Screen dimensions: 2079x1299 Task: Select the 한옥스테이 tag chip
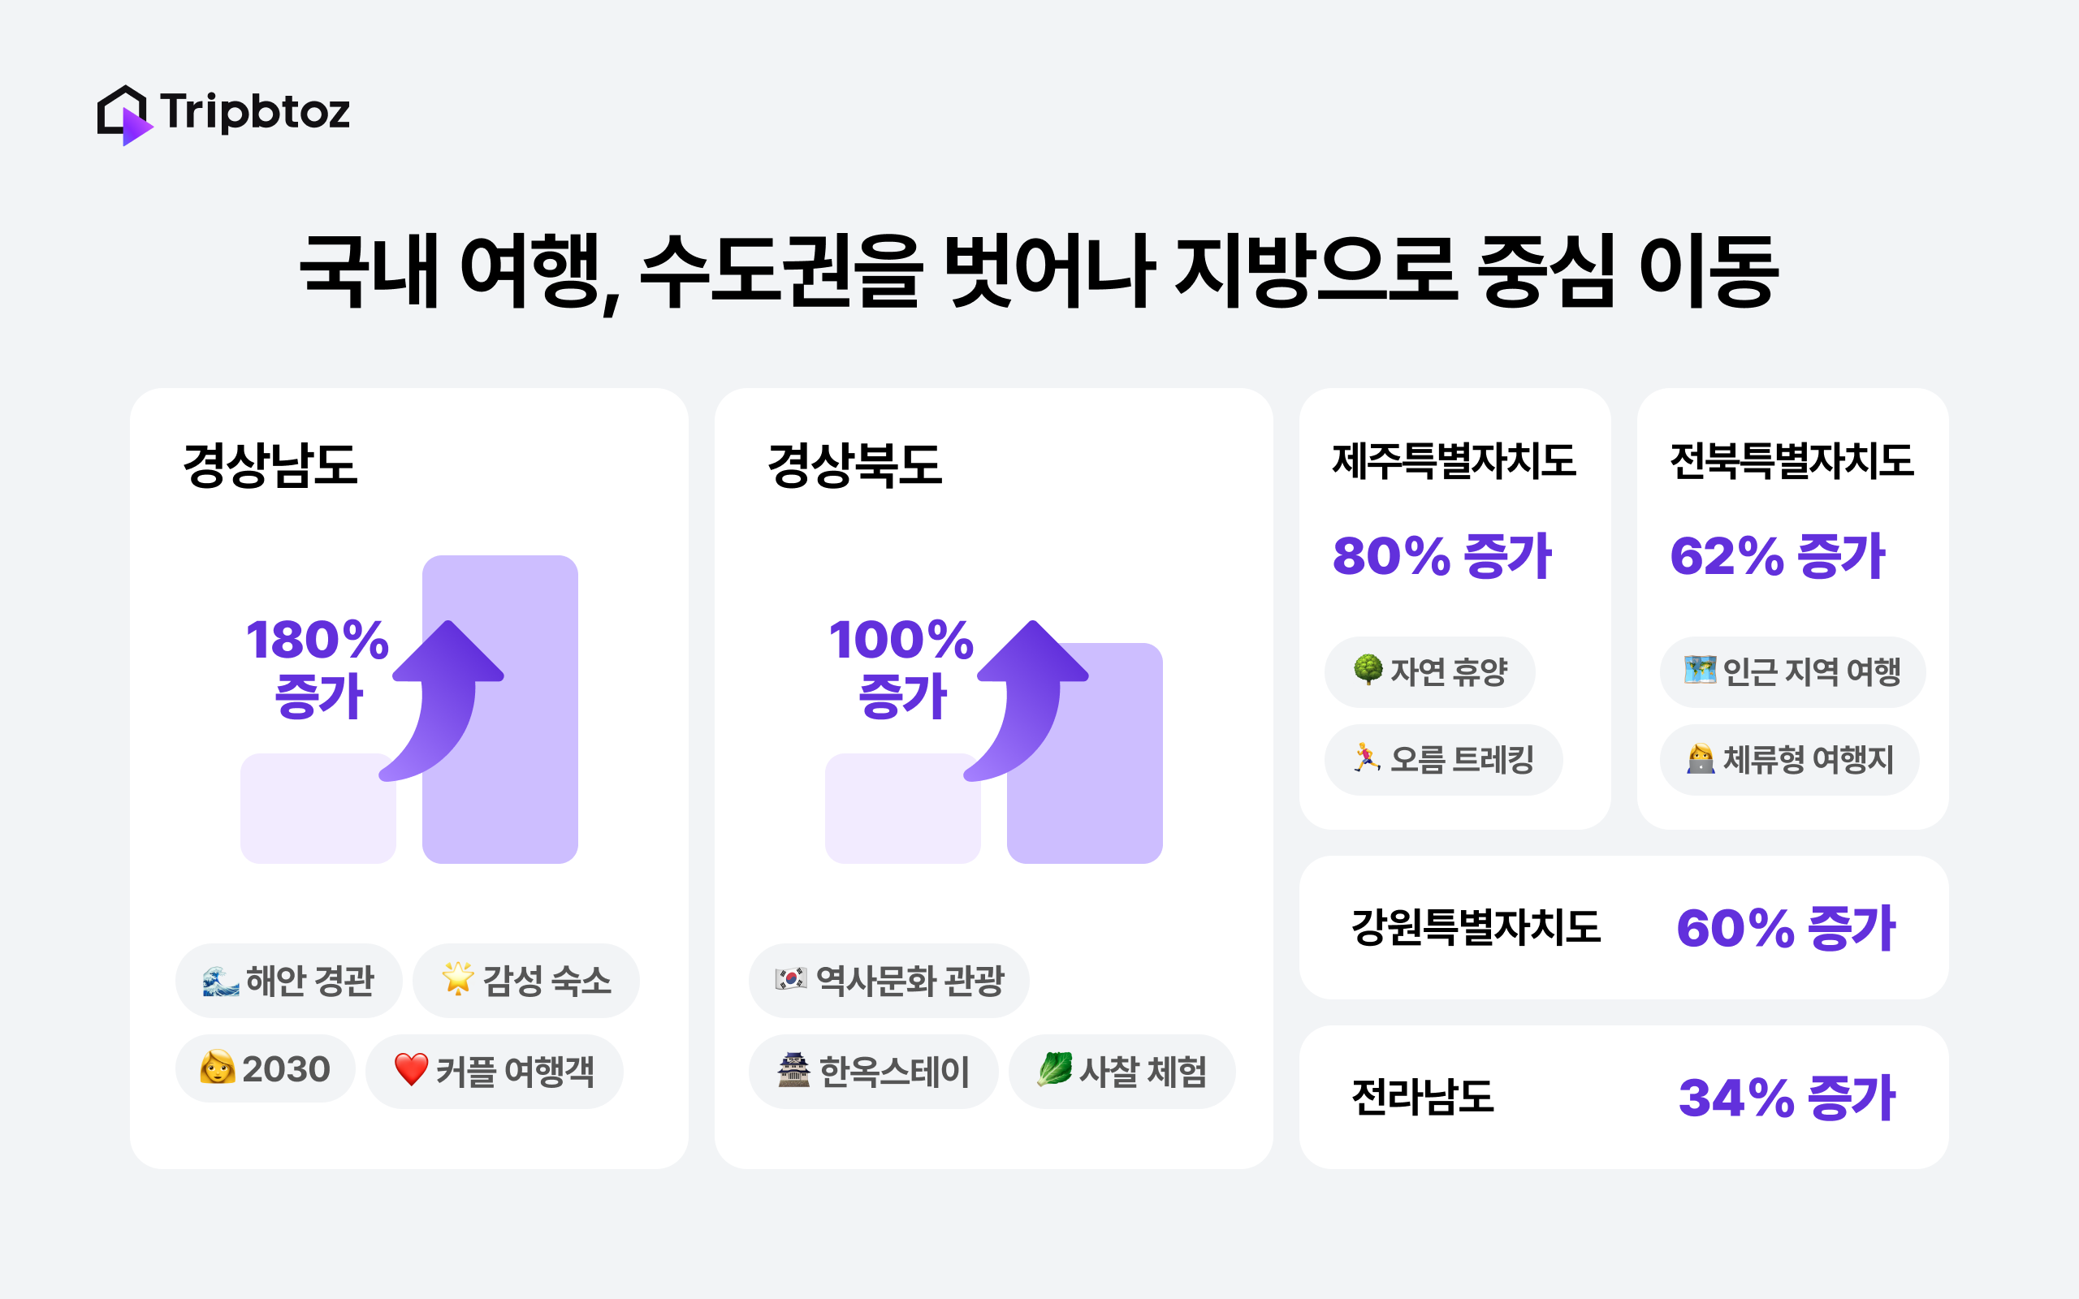point(873,1072)
